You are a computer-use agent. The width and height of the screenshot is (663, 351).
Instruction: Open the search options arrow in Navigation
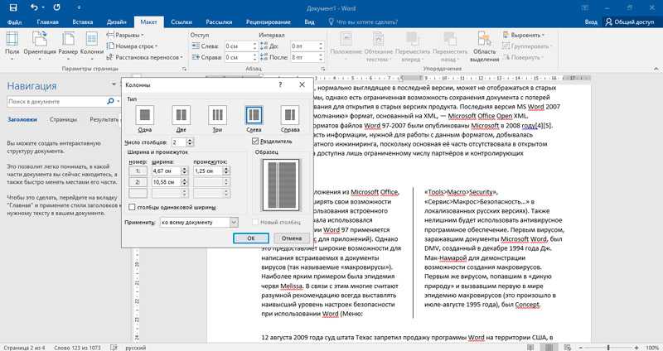tap(117, 101)
